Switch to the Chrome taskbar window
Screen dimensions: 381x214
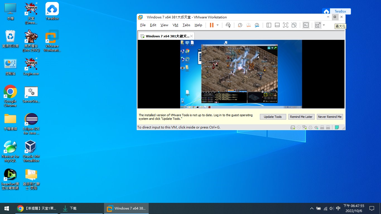pyautogui.click(x=37, y=208)
